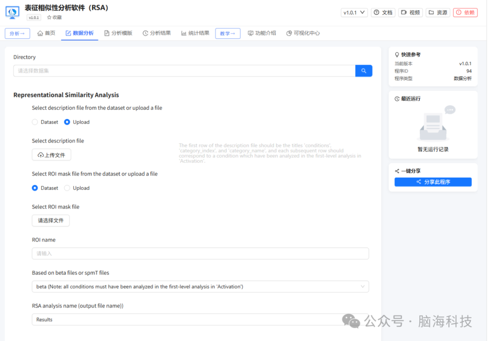Click the 上传文件 upload button

tap(52, 155)
